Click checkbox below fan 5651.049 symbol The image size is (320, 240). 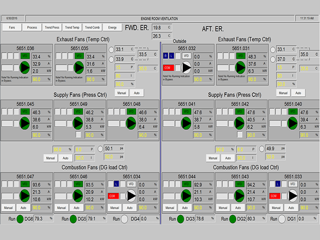point(78,134)
